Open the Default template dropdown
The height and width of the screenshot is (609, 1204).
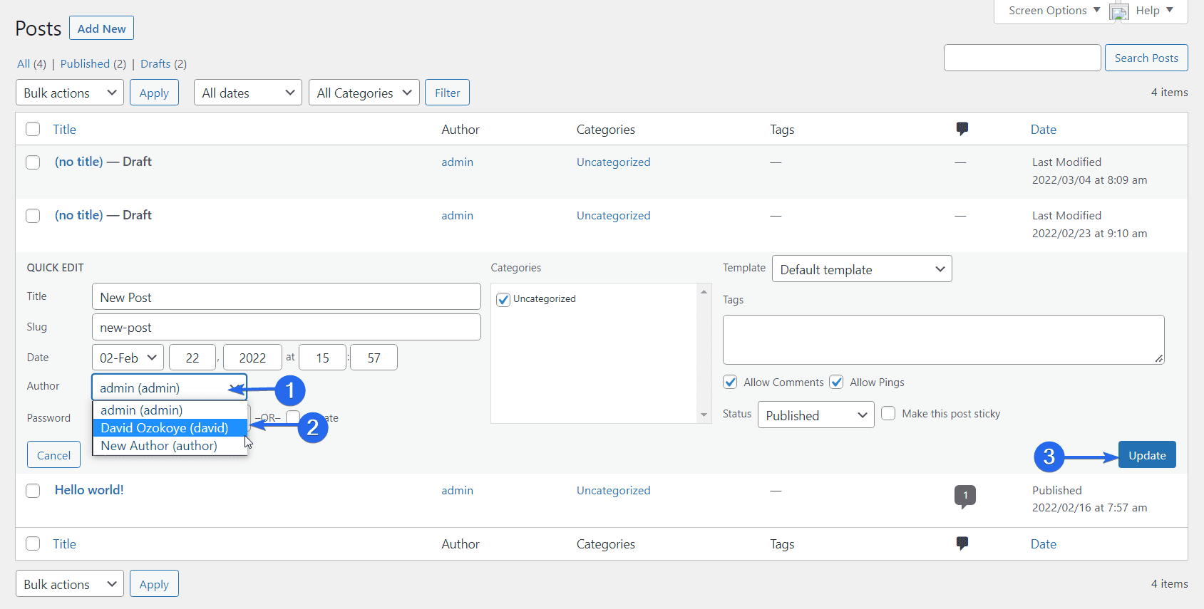point(862,269)
